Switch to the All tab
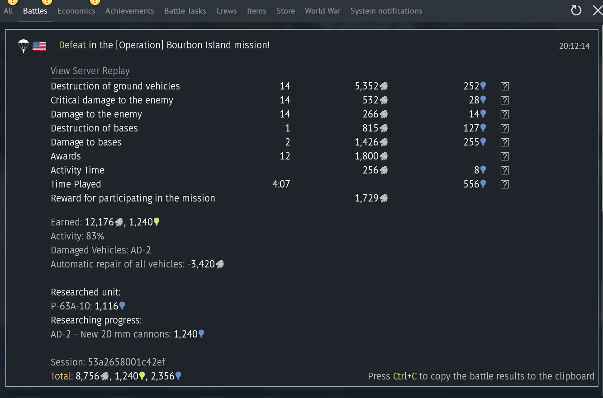 click(x=8, y=11)
